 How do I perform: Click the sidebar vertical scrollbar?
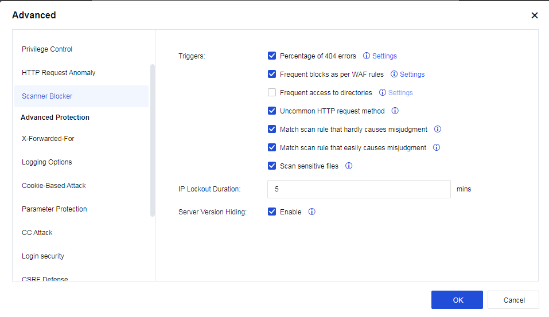[153, 140]
